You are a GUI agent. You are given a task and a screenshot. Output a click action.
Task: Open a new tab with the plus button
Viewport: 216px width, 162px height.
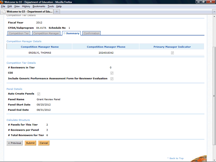tap(57, 11)
